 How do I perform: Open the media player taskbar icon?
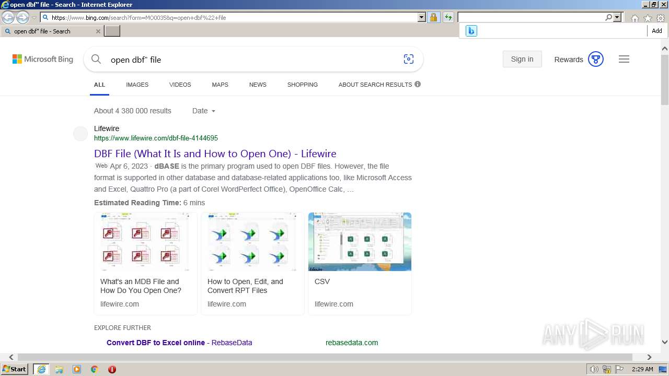point(77,369)
